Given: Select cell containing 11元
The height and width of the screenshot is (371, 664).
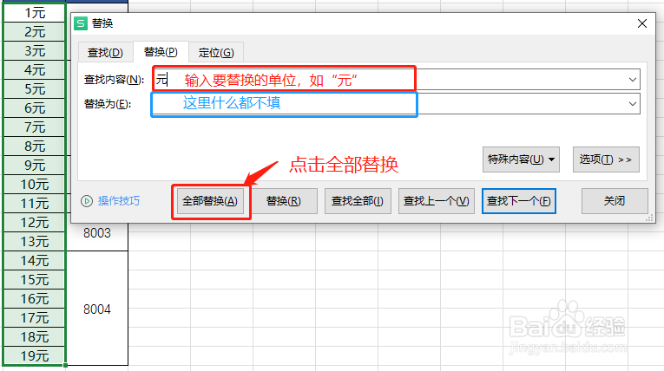Looking at the screenshot, I should (x=35, y=204).
